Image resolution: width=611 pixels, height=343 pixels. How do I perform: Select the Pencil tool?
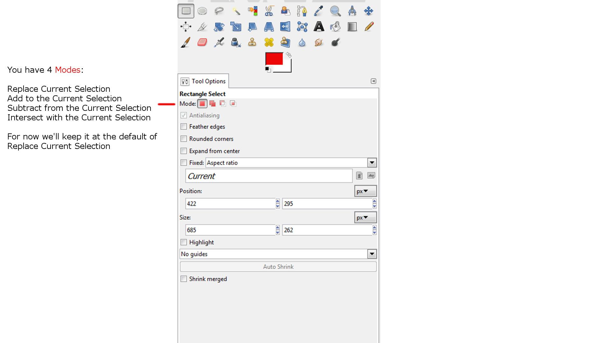coord(369,27)
